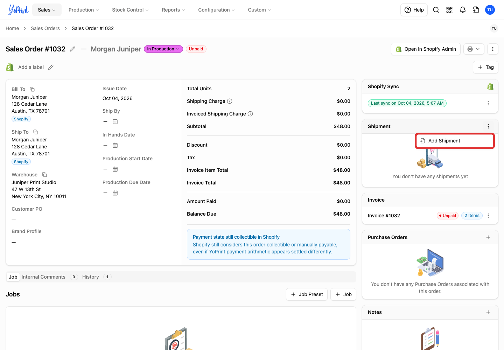Screen dimensions: 504x350
Task: Expand the Sales menu
Action: [47, 10]
